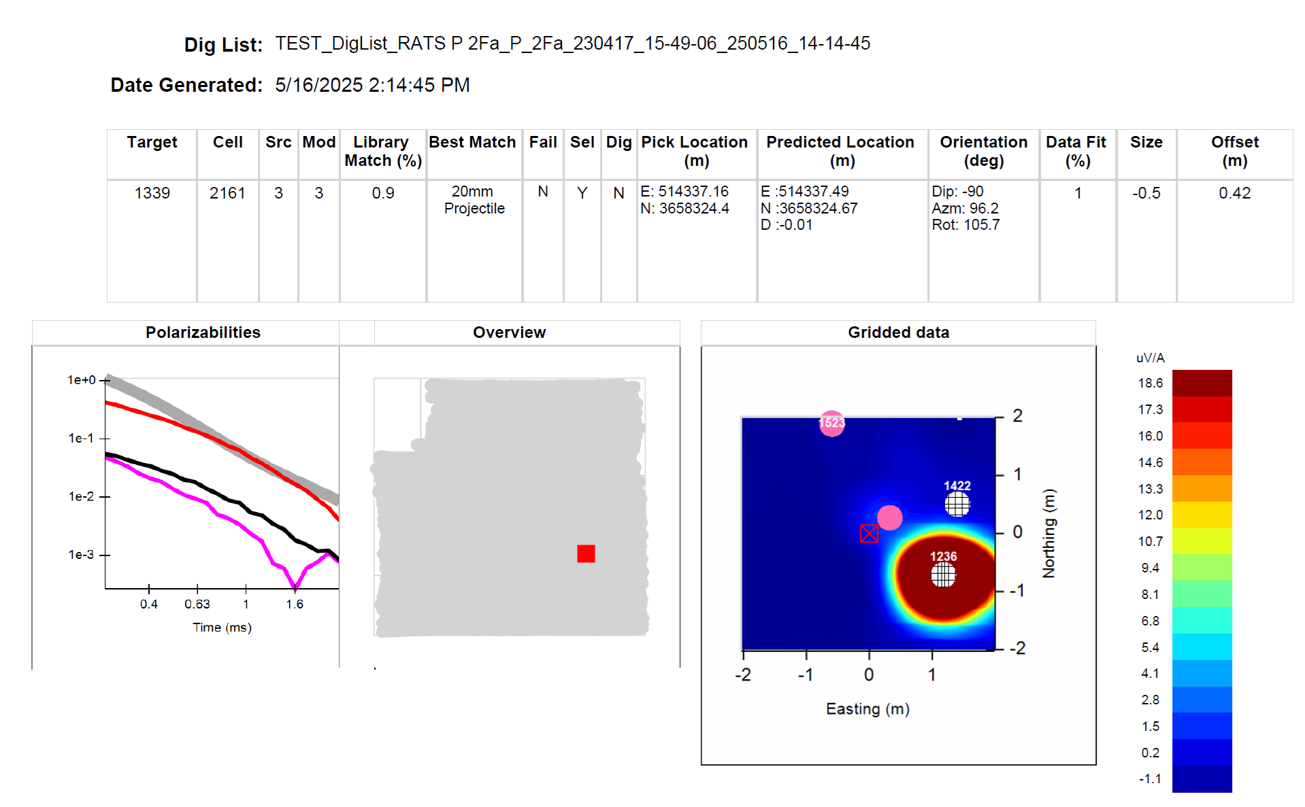Click the dark blue -1.1 legend swatch
Image resolution: width=1305 pixels, height=807 pixels.
pyautogui.click(x=1202, y=778)
